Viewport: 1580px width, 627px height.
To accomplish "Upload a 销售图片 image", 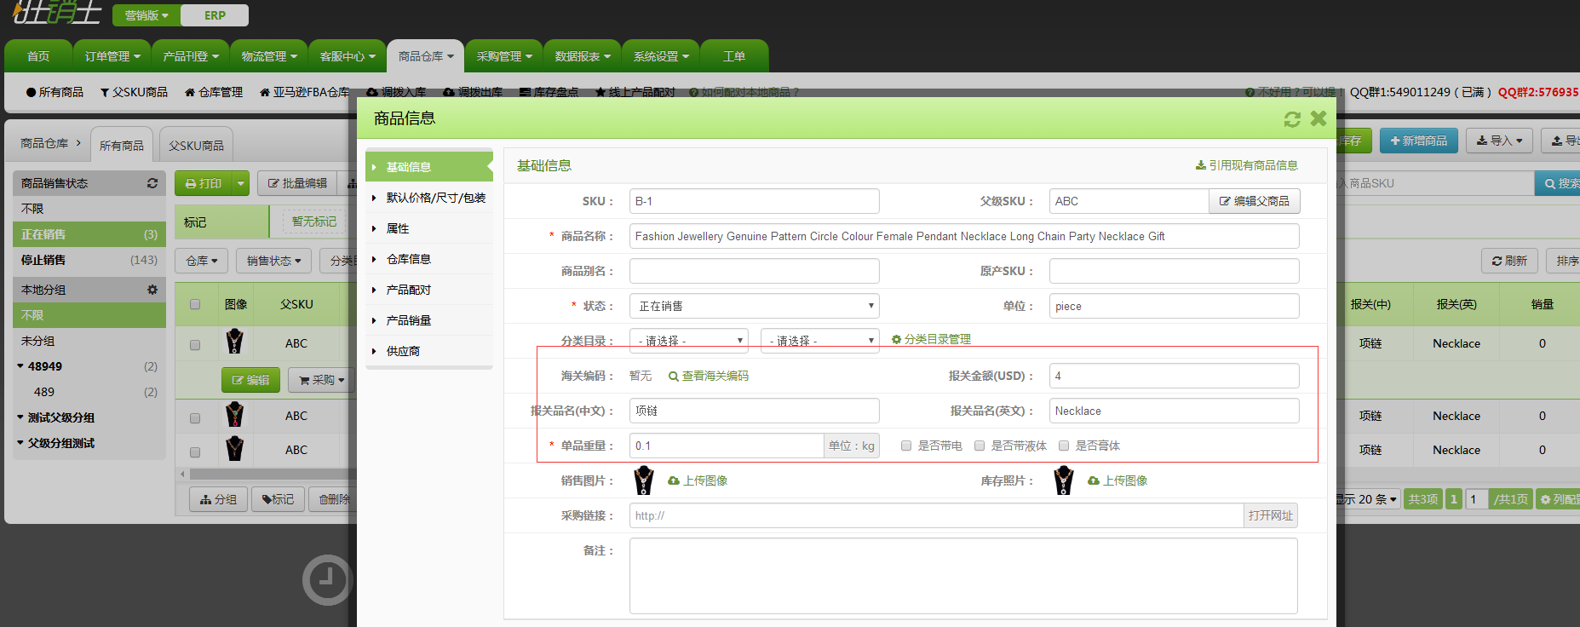I will point(698,480).
